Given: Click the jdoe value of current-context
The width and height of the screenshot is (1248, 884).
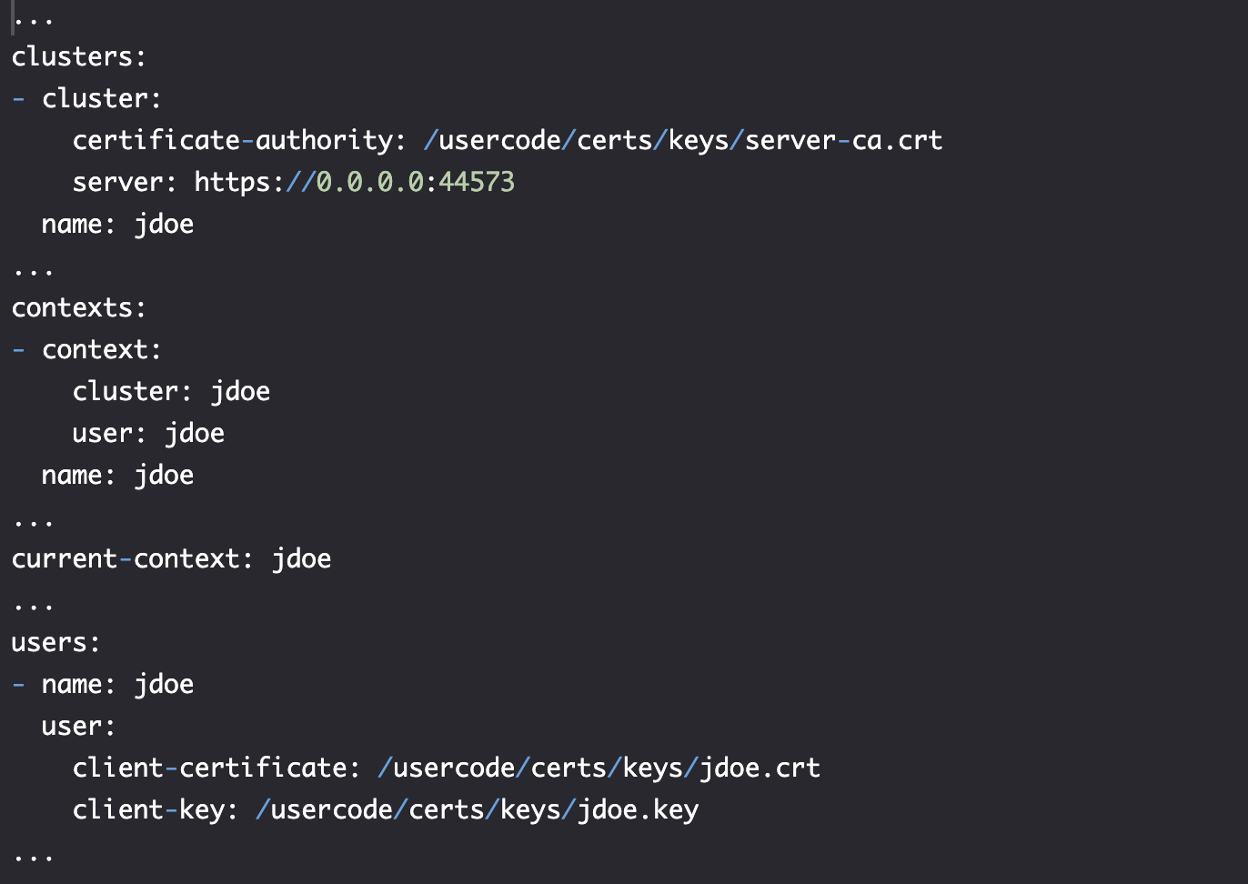Looking at the screenshot, I should pyautogui.click(x=302, y=558).
